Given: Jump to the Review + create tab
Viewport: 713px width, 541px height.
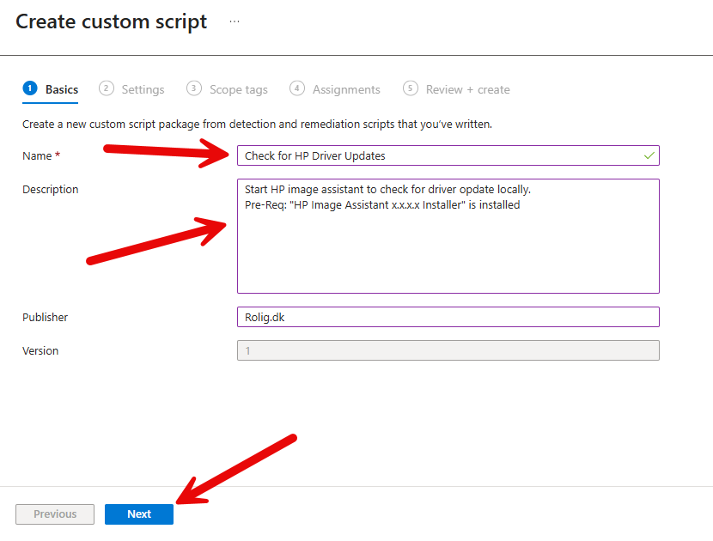Looking at the screenshot, I should [x=467, y=89].
